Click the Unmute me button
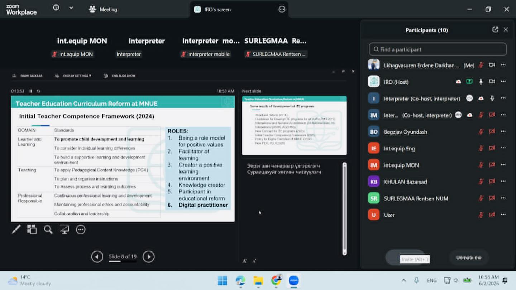 coord(468,257)
